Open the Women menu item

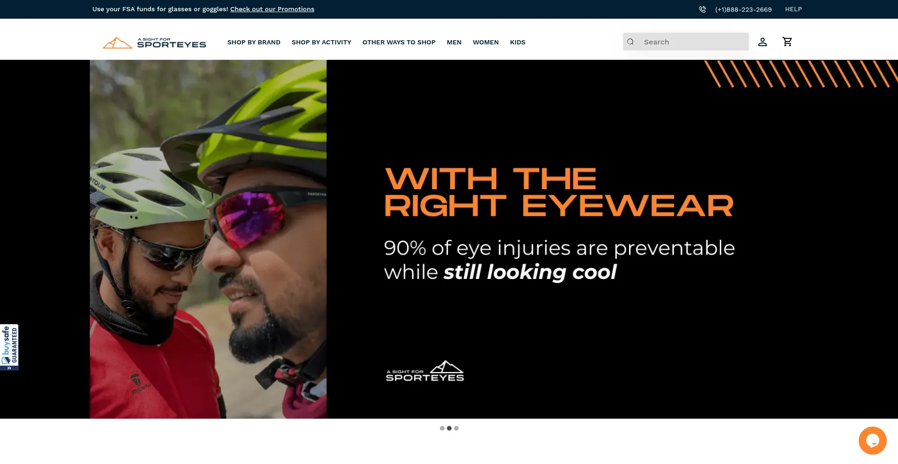(485, 42)
